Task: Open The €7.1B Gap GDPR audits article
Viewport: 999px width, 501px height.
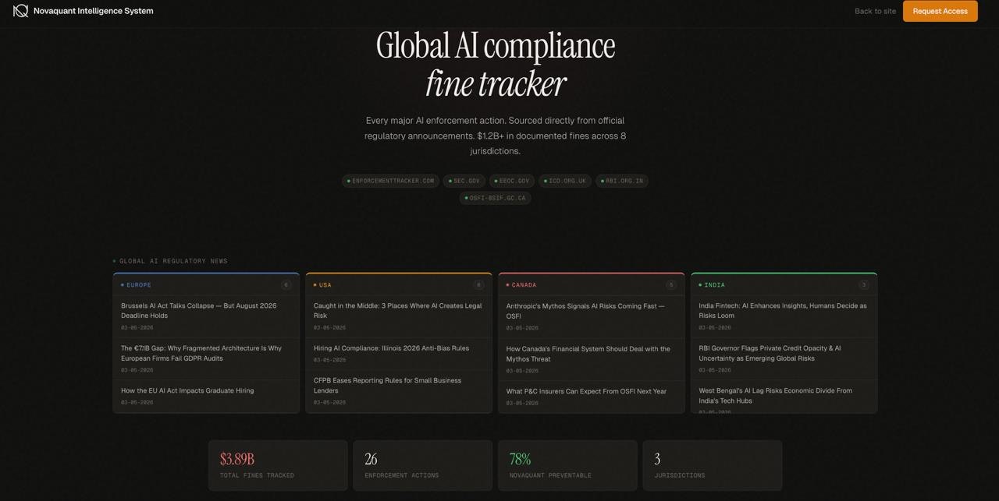Action: (x=206, y=358)
